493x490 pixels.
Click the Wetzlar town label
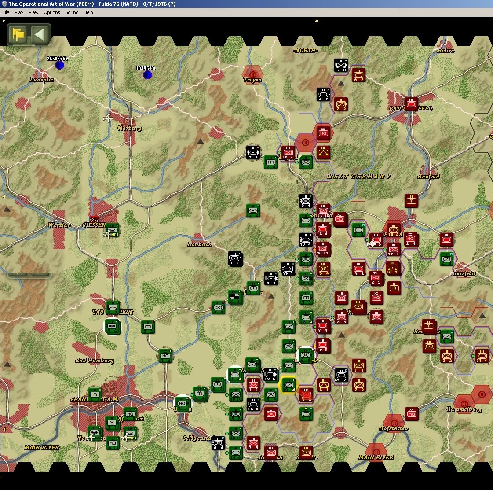(59, 225)
